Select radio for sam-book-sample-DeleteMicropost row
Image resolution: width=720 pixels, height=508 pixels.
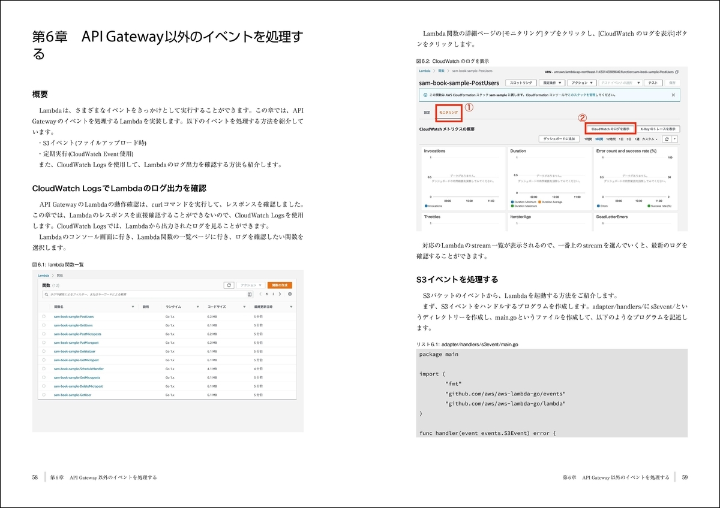pos(44,386)
